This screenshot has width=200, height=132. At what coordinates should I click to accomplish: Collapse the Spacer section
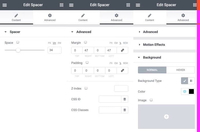click(15, 32)
